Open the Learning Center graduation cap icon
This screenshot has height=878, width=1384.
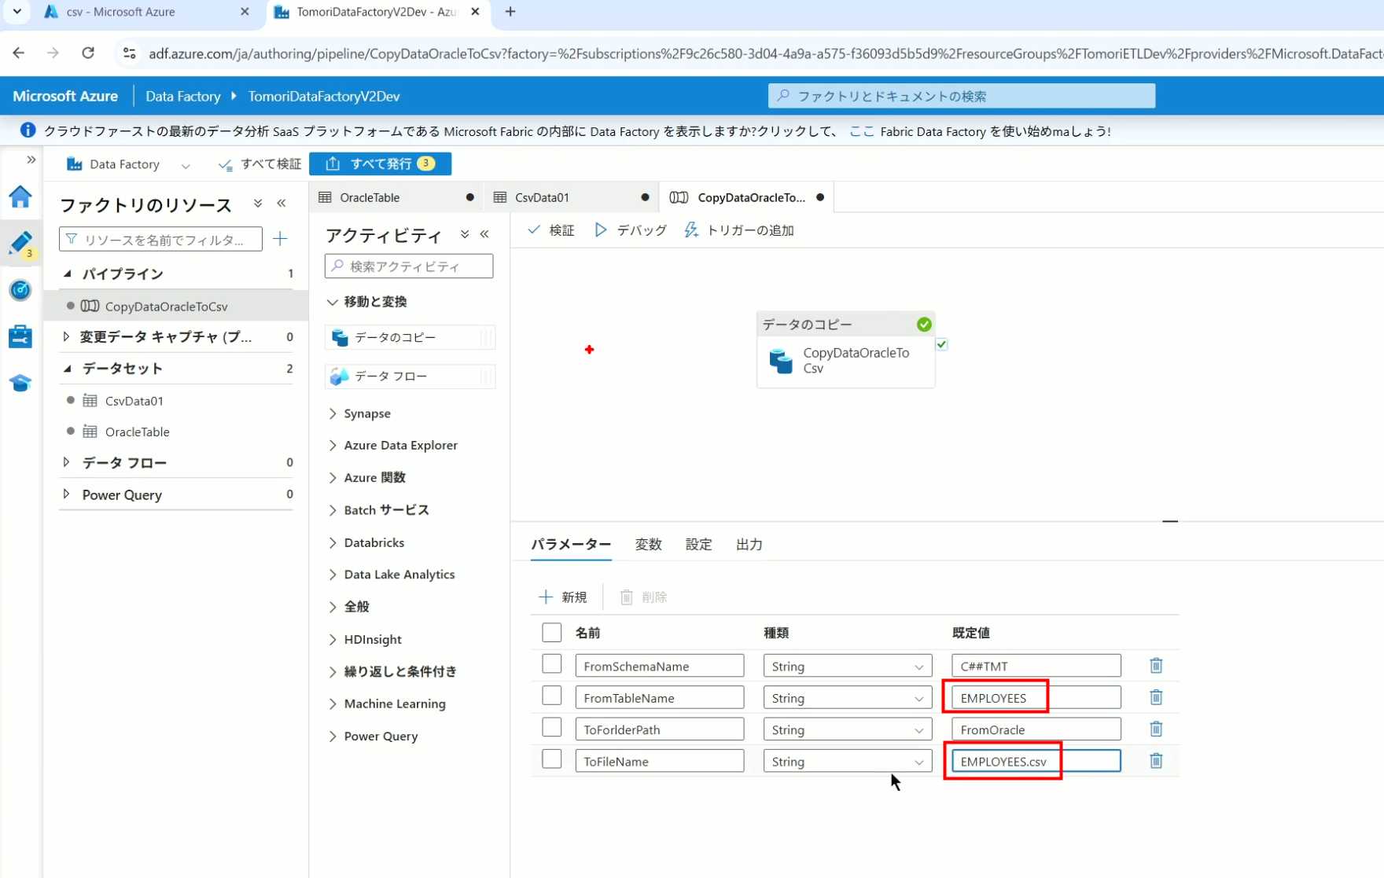(x=20, y=383)
